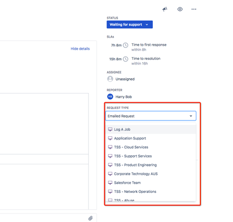Select Salesforce Team request type
The height and width of the screenshot is (222, 233).
point(151,183)
